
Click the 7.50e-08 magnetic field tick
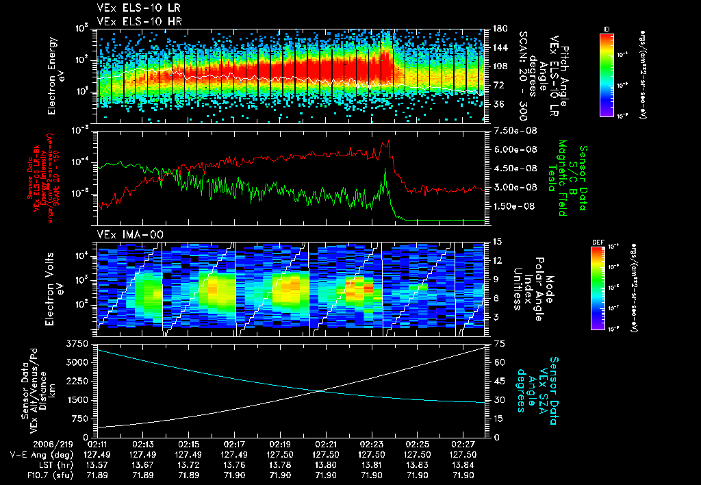tap(515, 131)
